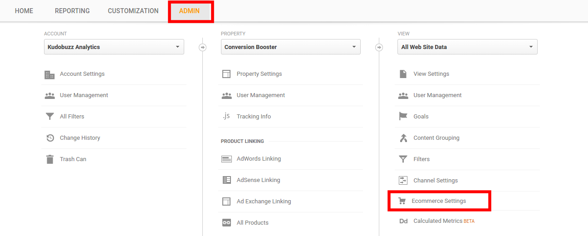Open User Management under Property
Screen dimensions: 588x236
[261, 95]
